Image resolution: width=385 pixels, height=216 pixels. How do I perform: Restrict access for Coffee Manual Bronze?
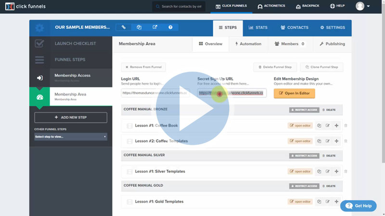pyautogui.click(x=304, y=110)
